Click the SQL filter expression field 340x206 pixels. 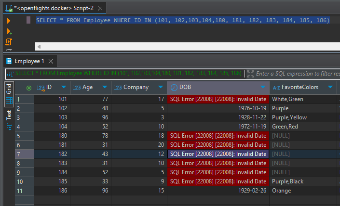click(x=297, y=74)
